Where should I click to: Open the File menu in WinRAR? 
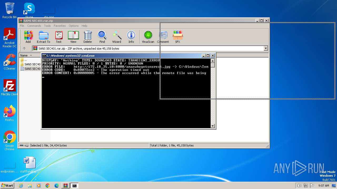(22, 26)
